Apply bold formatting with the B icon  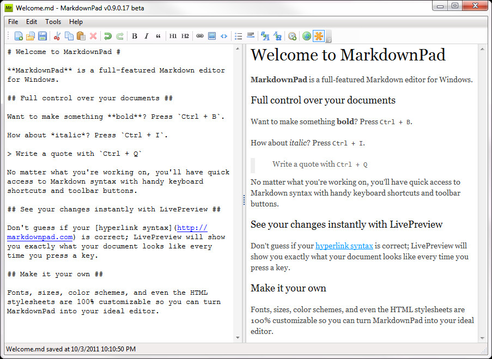134,36
